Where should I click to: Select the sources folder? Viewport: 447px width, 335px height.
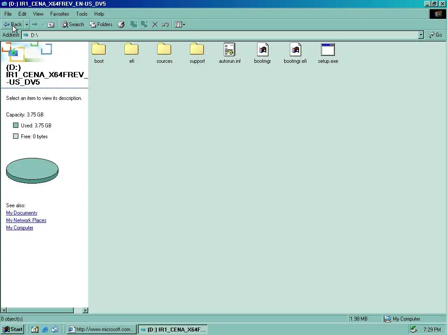165,53
